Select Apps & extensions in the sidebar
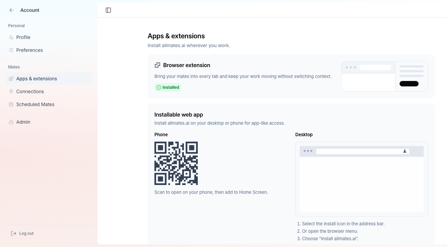 click(49, 79)
